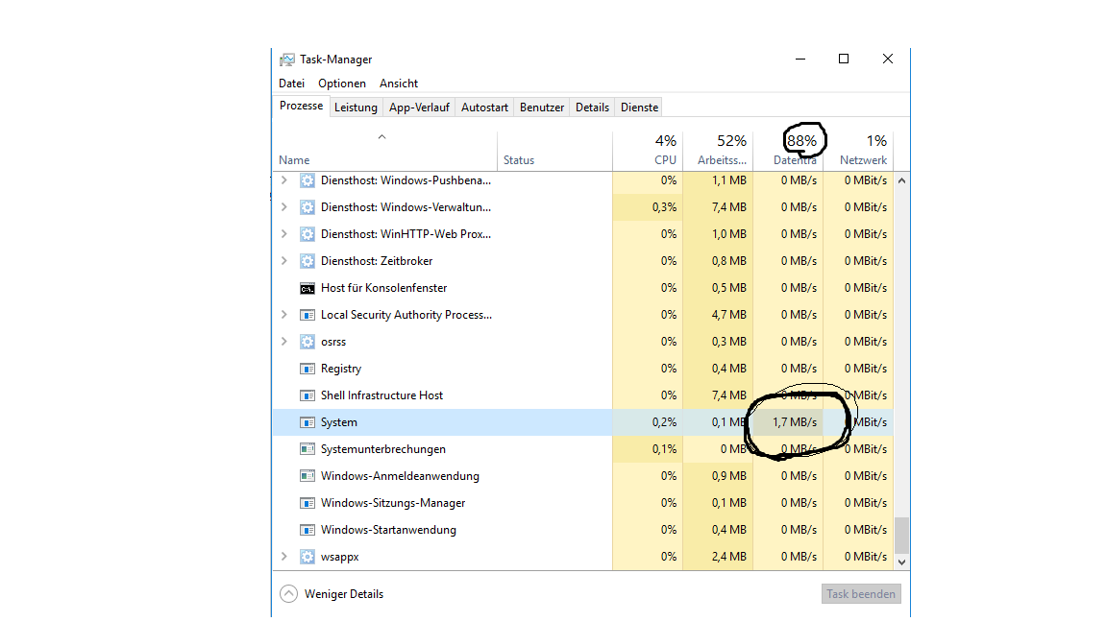
Task: Select the Prozesse tab
Action: coord(302,106)
